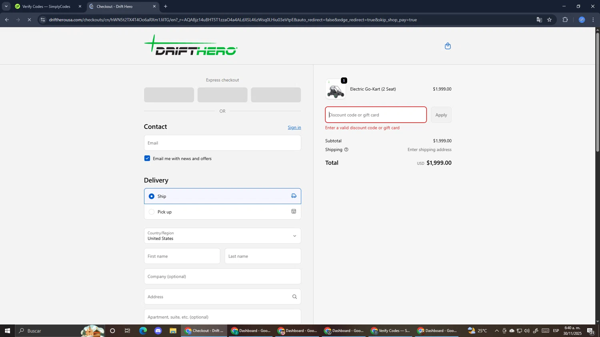Open Discord from taskbar
The width and height of the screenshot is (600, 337).
[158, 331]
